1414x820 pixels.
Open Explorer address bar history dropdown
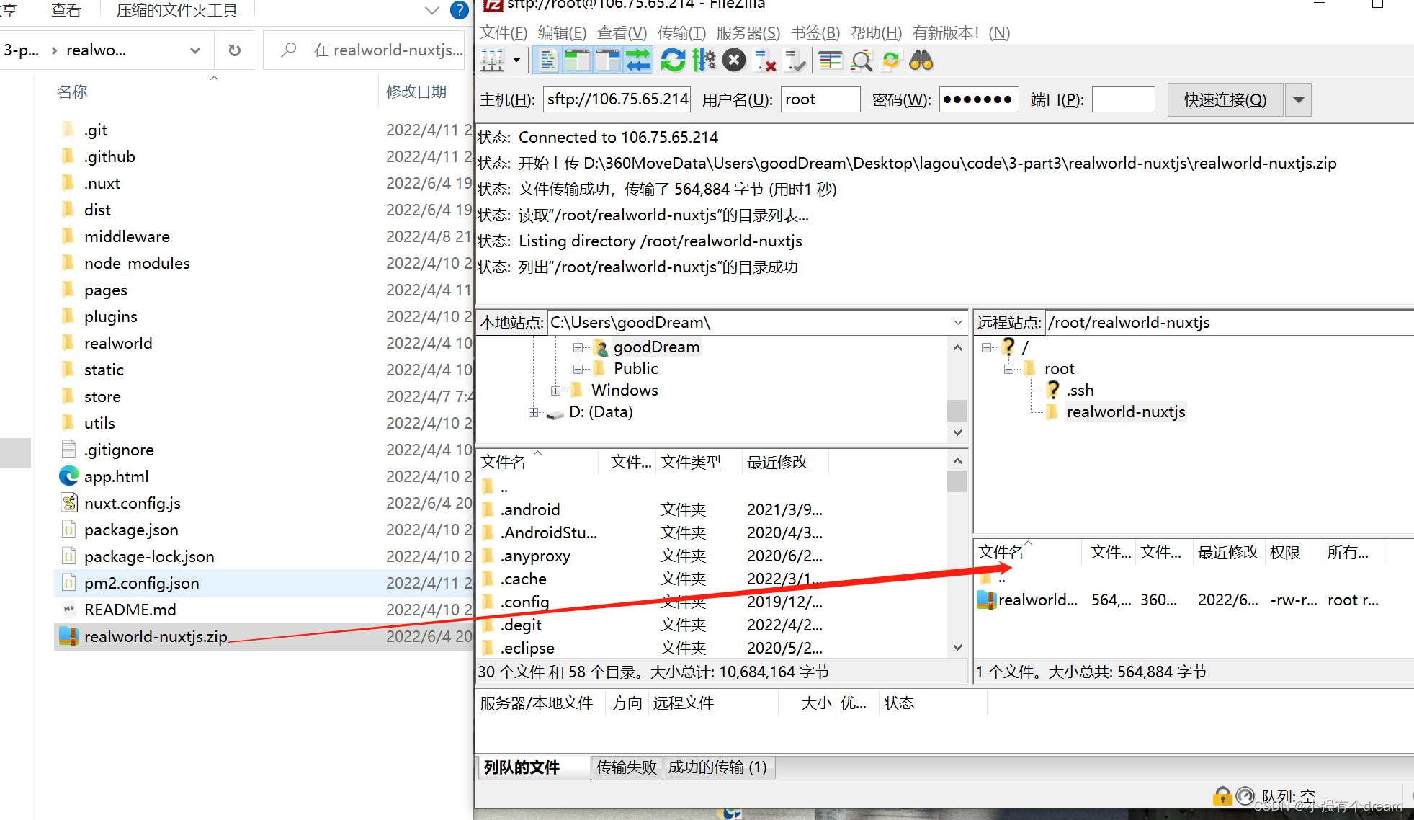(x=195, y=50)
